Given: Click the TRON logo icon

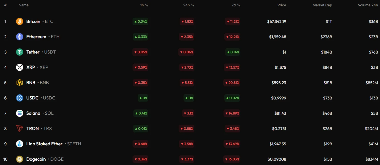Looking at the screenshot, I should click(20, 129).
